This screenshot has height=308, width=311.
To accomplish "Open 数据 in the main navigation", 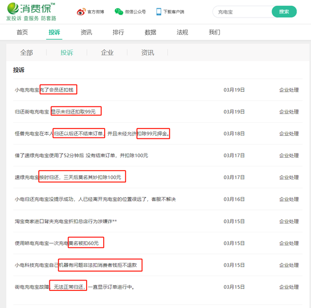I will 150,32.
